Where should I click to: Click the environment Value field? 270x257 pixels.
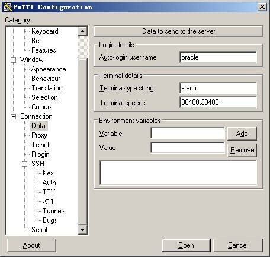[x=187, y=148]
